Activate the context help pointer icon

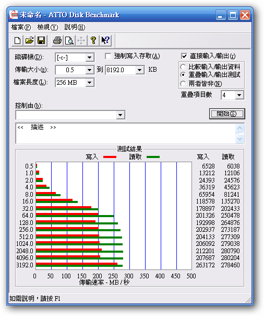click(x=105, y=40)
